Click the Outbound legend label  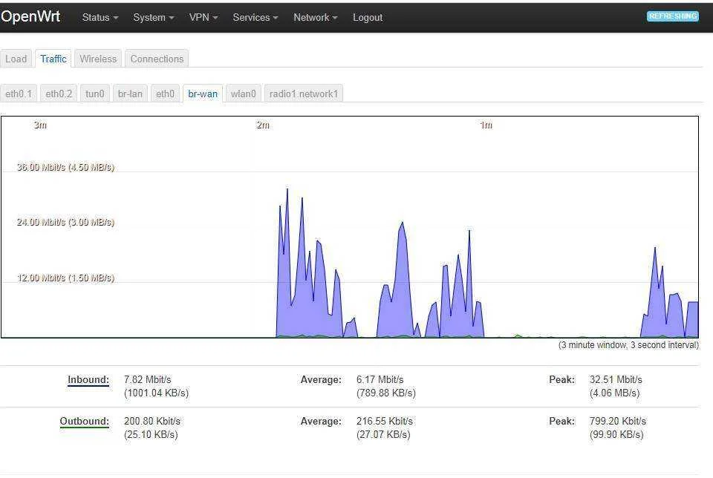[x=85, y=421]
